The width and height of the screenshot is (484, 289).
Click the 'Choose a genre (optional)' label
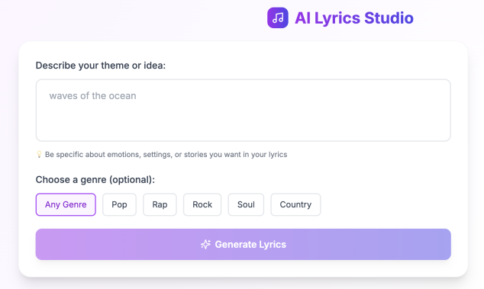pyautogui.click(x=95, y=179)
